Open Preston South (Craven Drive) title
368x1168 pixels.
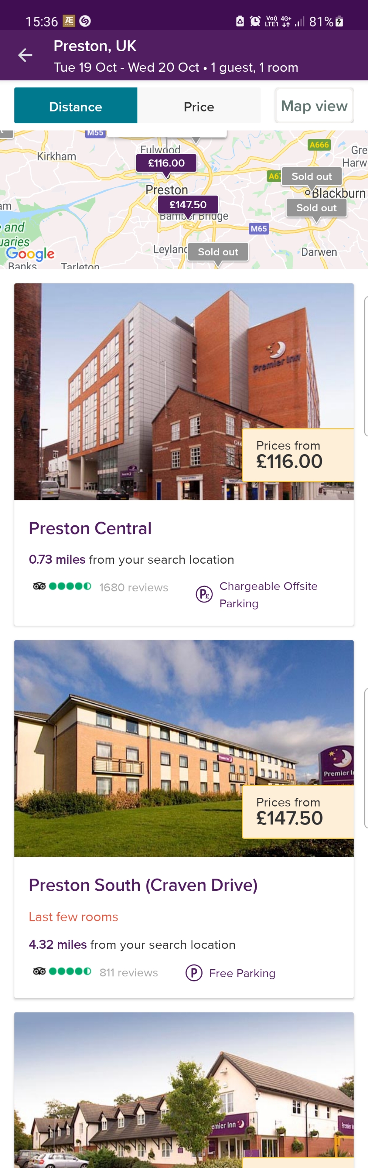[143, 885]
